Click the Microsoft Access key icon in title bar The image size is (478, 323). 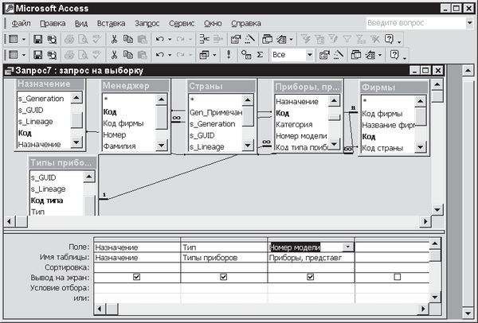(x=7, y=8)
